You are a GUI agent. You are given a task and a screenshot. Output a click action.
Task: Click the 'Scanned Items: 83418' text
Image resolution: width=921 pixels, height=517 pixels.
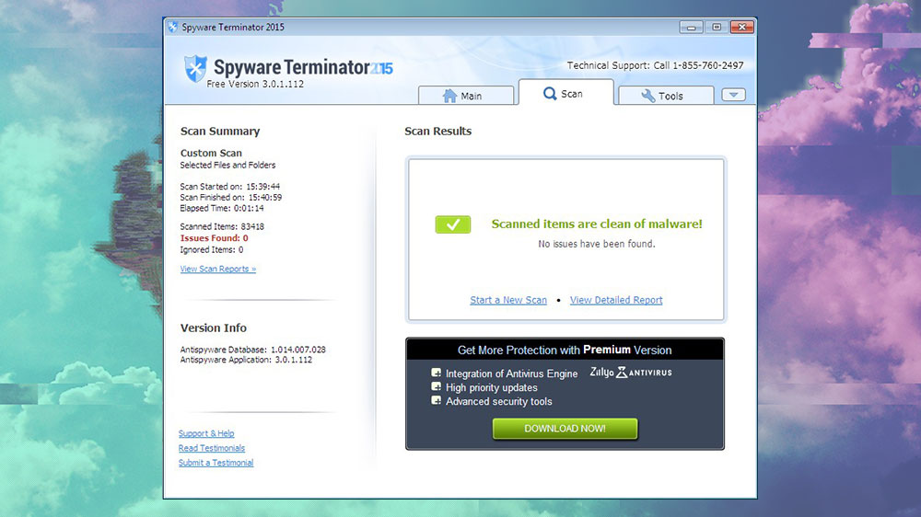[x=222, y=226]
